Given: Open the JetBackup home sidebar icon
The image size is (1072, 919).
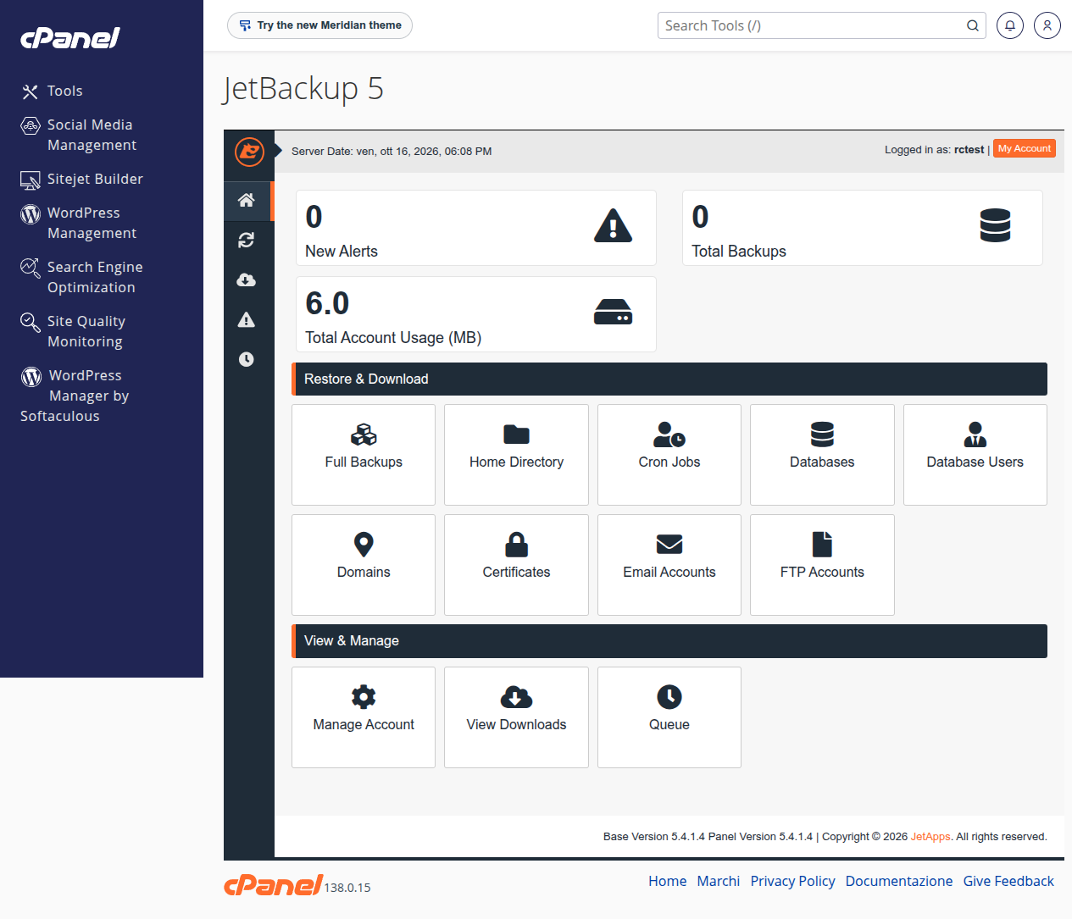Looking at the screenshot, I should [247, 200].
